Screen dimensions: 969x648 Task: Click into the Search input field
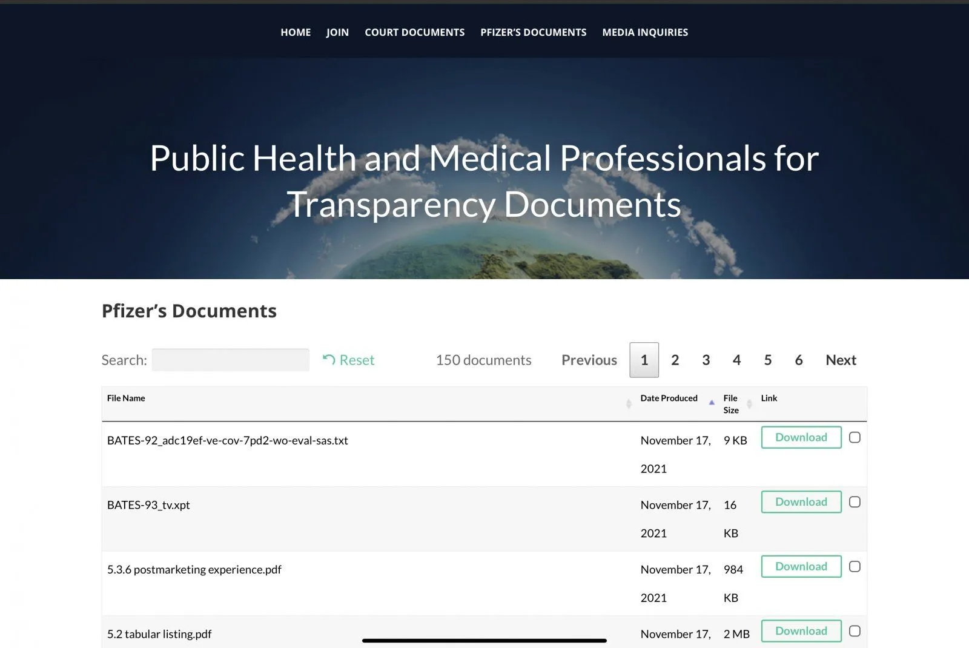[x=230, y=360]
